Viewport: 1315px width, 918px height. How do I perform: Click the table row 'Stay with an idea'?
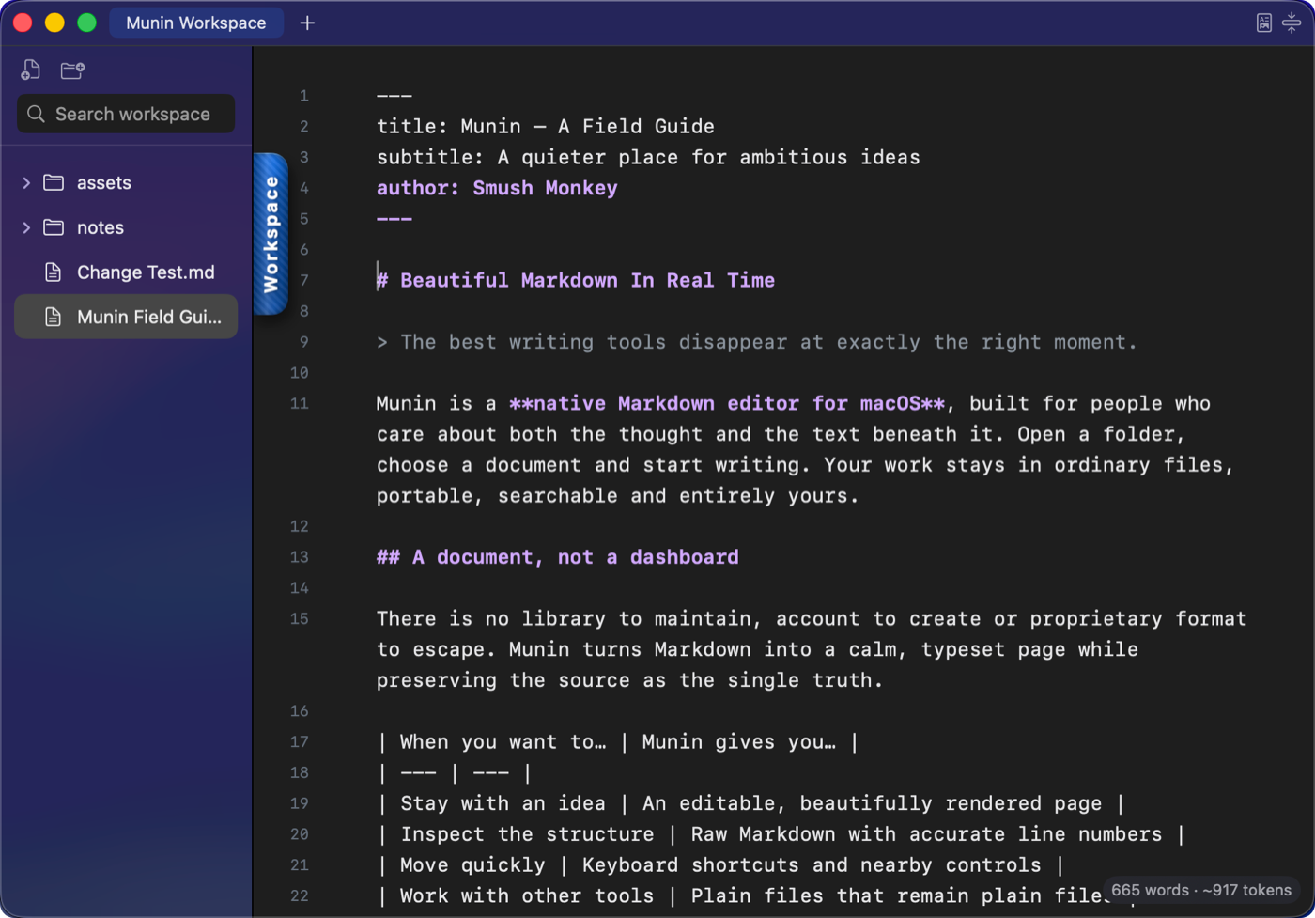pyautogui.click(x=750, y=803)
